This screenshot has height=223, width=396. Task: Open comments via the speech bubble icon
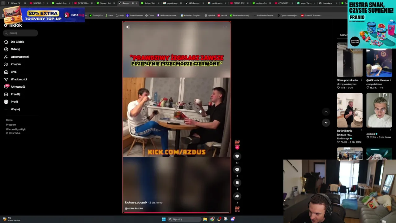point(237,170)
